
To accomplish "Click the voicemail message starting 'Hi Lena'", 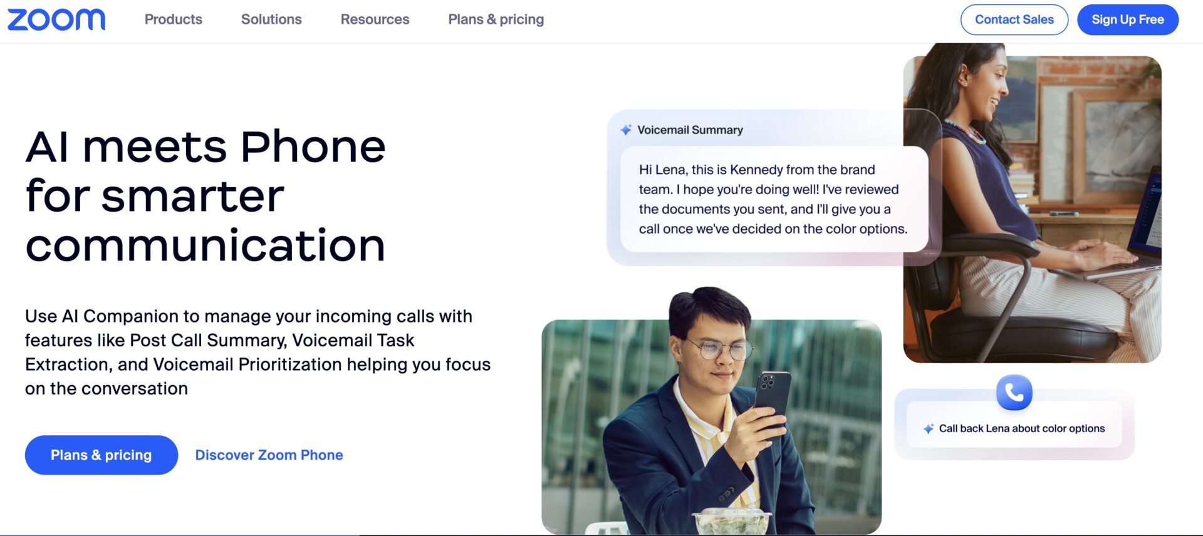I will pyautogui.click(x=773, y=199).
